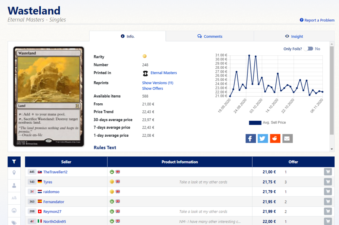The width and height of the screenshot is (339, 225).
Task: Click the seller type person icon
Action: pos(14,186)
